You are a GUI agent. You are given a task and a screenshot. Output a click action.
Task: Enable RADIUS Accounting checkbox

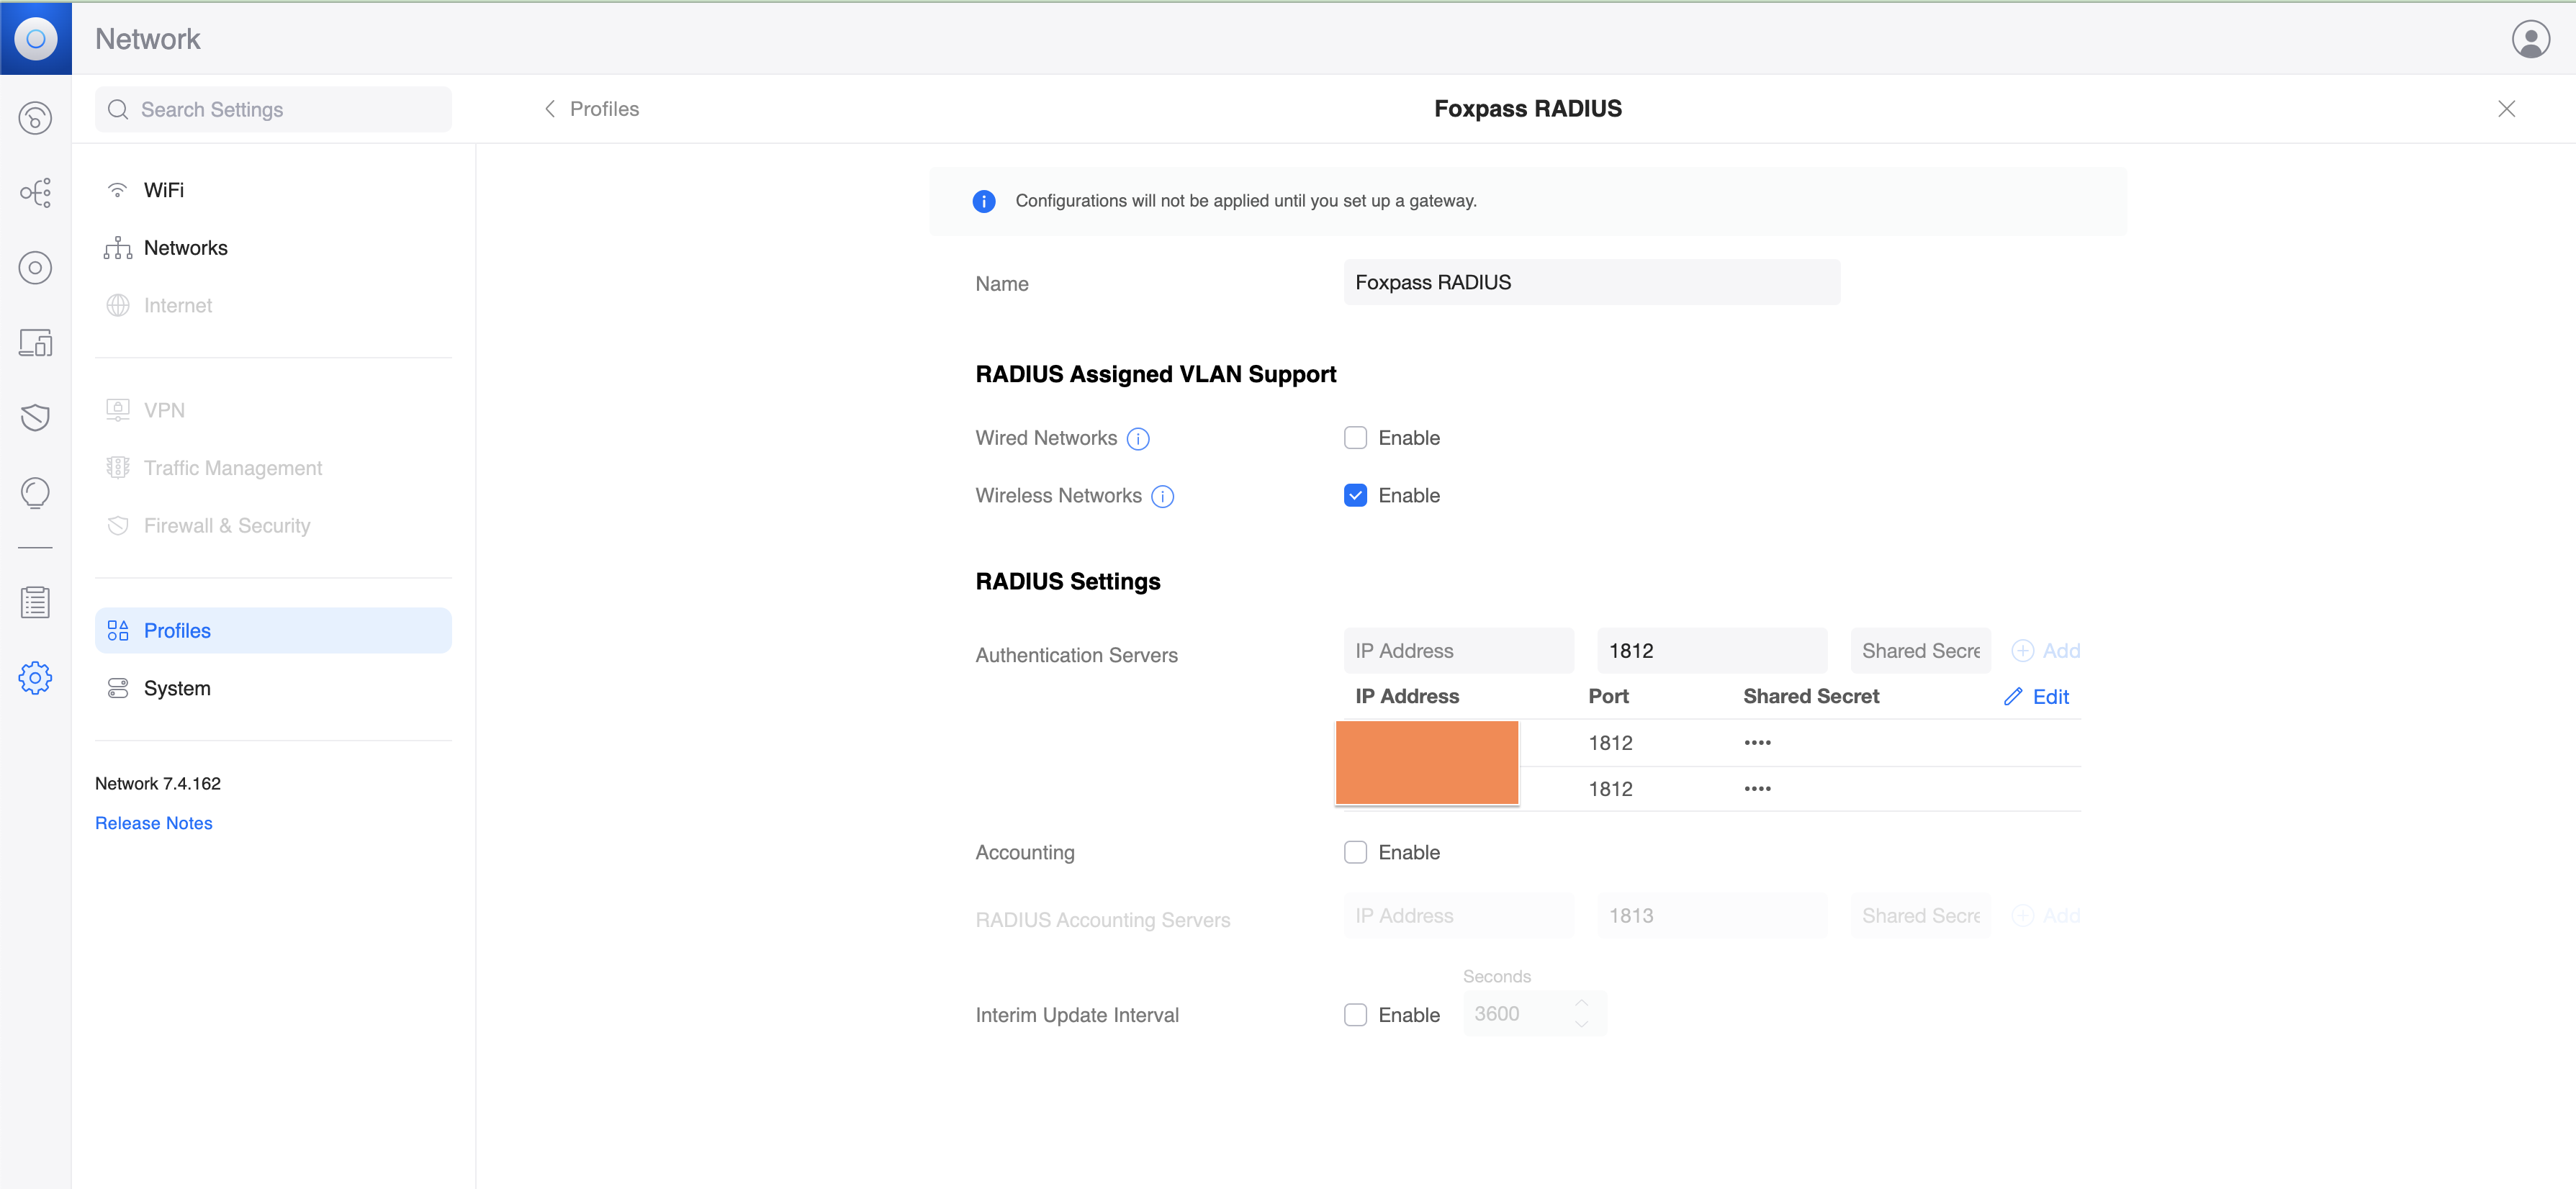coord(1357,851)
